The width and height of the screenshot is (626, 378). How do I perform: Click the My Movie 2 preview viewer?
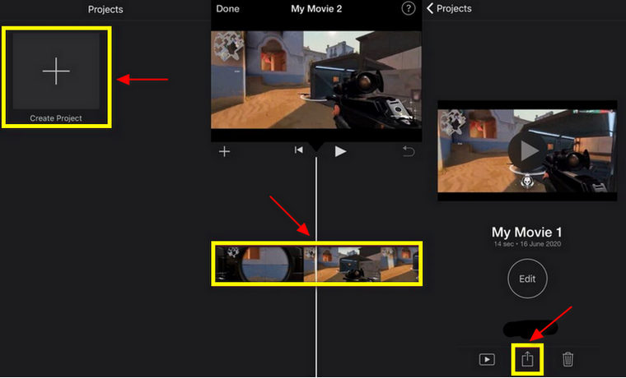tap(316, 80)
